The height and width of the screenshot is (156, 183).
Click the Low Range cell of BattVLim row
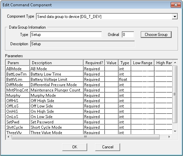(x=143, y=79)
